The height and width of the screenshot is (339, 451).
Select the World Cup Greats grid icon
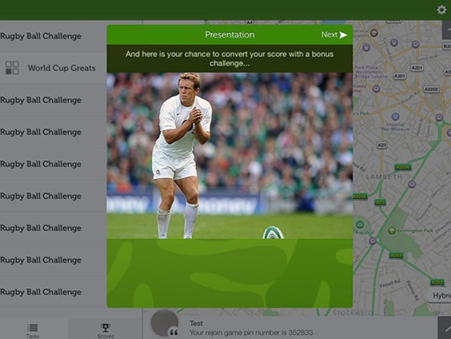click(12, 68)
